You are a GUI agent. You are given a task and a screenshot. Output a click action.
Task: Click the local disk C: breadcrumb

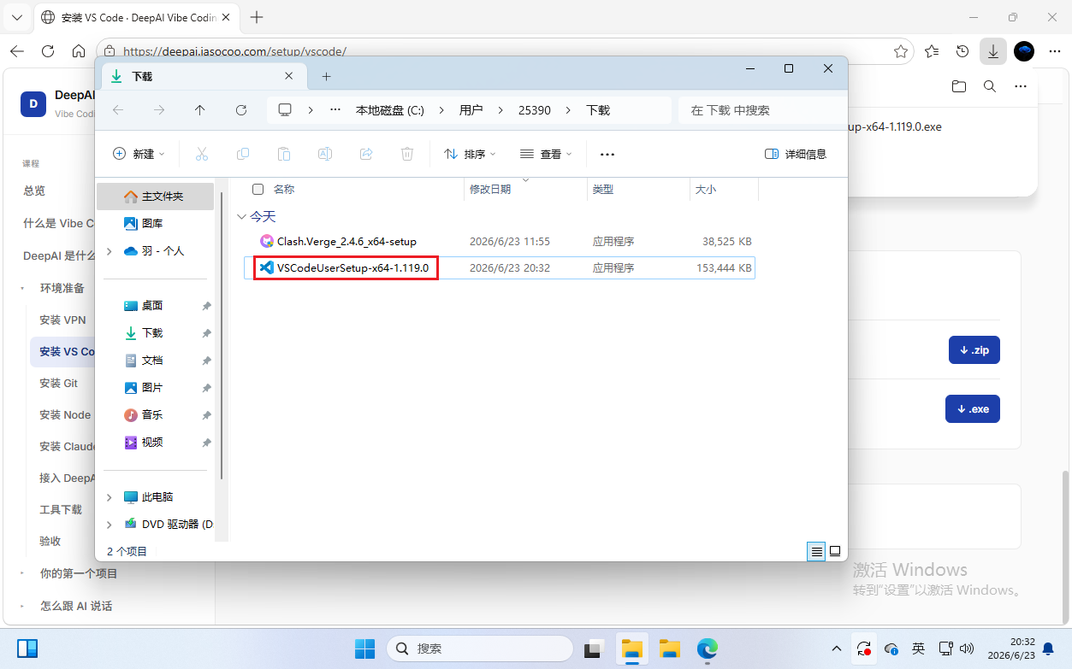390,110
